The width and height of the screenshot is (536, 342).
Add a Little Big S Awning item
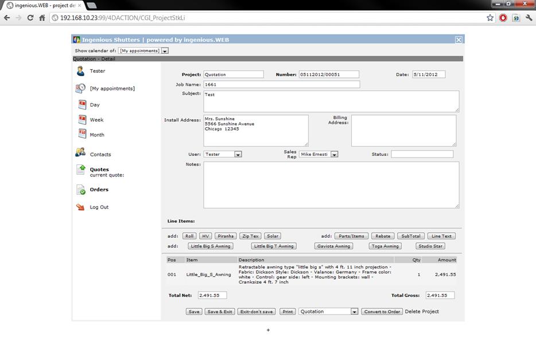tap(211, 246)
